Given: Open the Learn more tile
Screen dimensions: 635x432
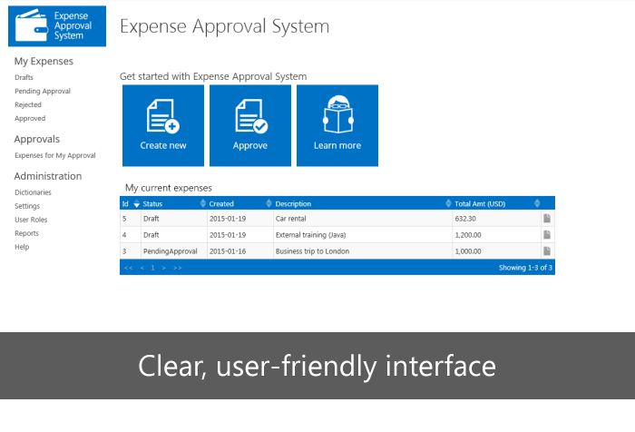Looking at the screenshot, I should [337, 125].
